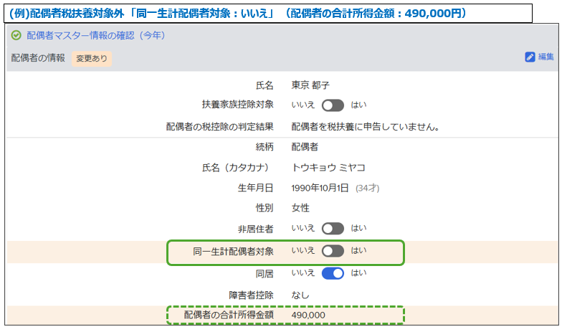Image resolution: width=562 pixels, height=332 pixels.
Task: Click the example title text at top
Action: pyautogui.click(x=237, y=13)
